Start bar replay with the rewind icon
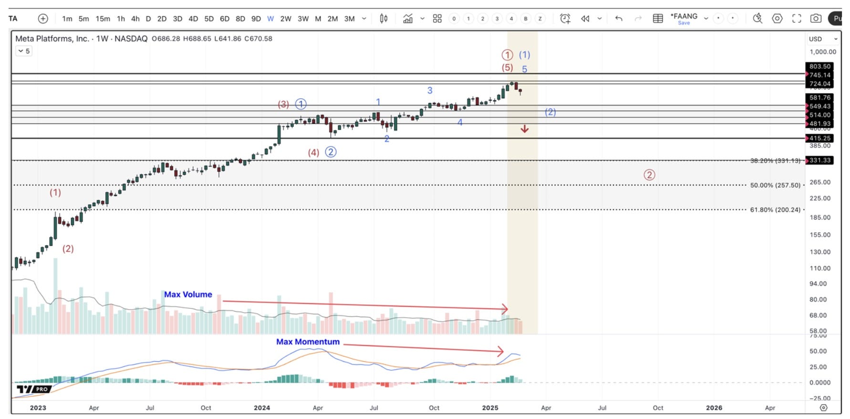 pyautogui.click(x=585, y=19)
